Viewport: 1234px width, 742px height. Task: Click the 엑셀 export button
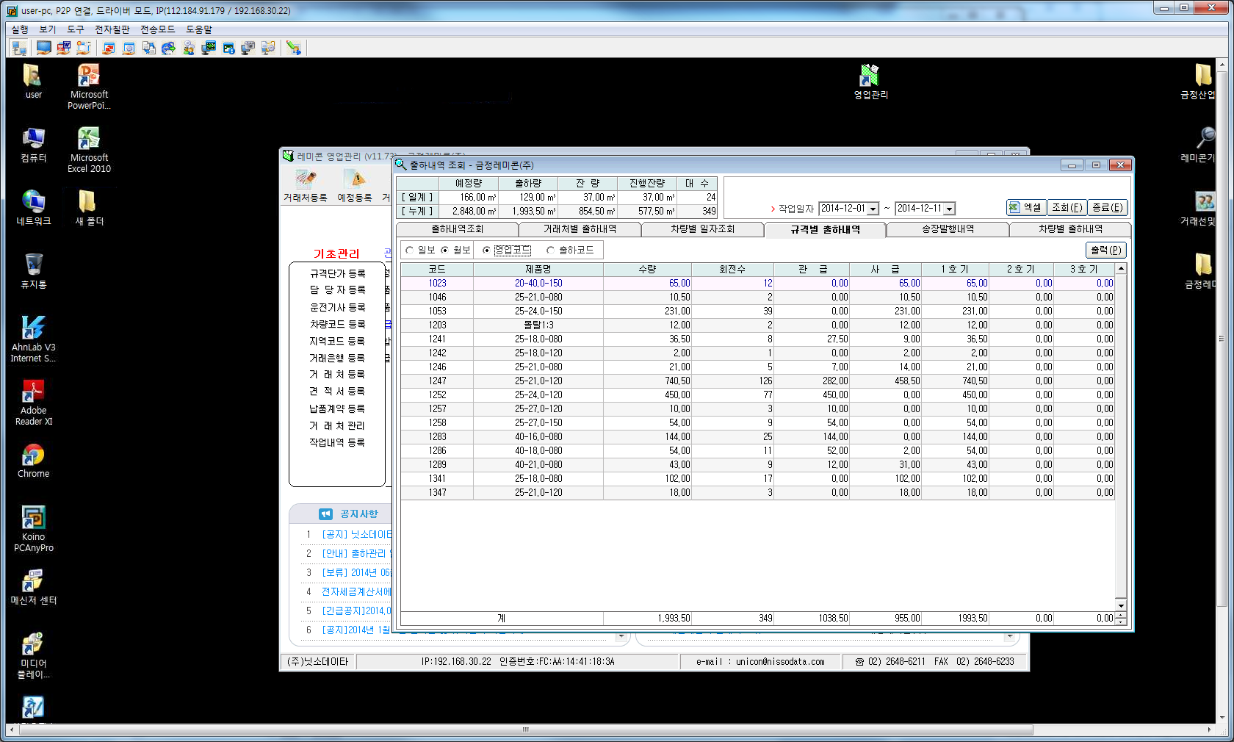(x=1025, y=208)
